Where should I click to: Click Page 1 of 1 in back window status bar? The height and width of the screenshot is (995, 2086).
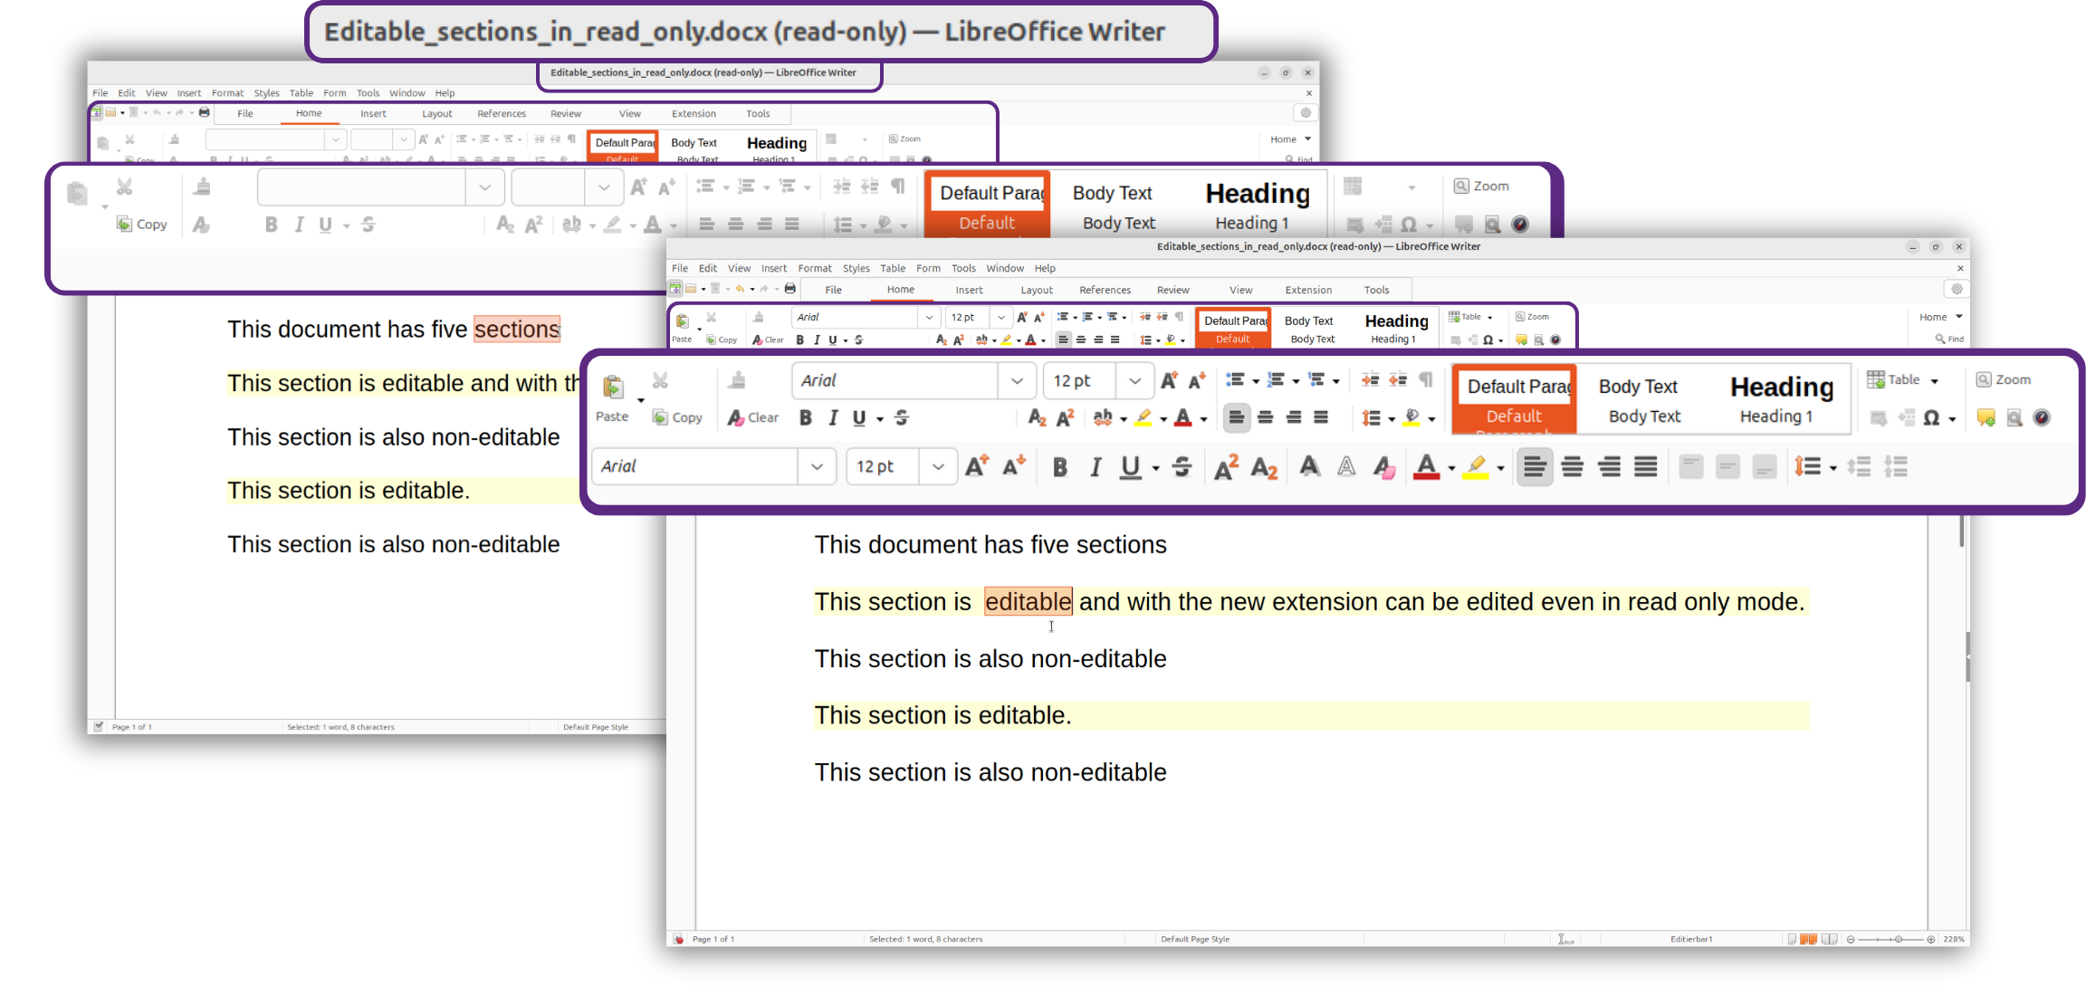[x=132, y=727]
